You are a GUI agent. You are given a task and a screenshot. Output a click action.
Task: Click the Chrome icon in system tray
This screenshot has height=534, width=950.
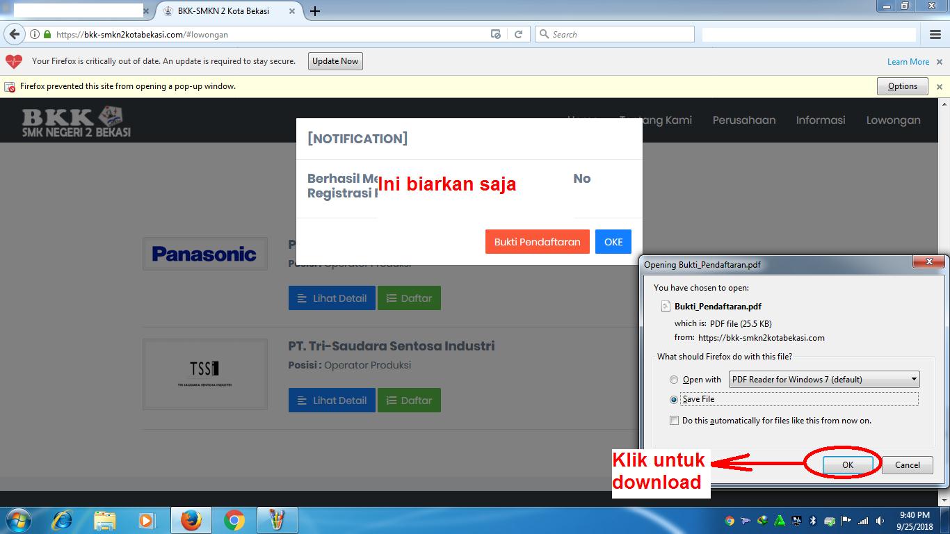[730, 521]
